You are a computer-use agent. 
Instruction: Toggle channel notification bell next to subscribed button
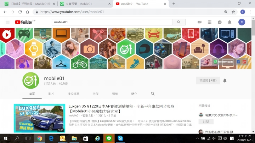click(x=225, y=81)
